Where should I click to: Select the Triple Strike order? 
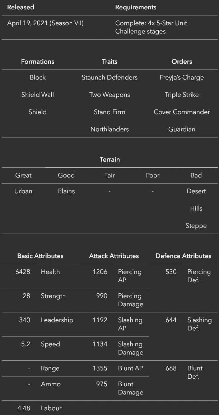click(182, 95)
